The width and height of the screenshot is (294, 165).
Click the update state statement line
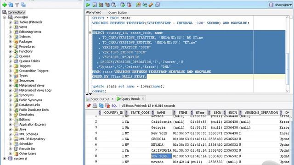click(129, 86)
